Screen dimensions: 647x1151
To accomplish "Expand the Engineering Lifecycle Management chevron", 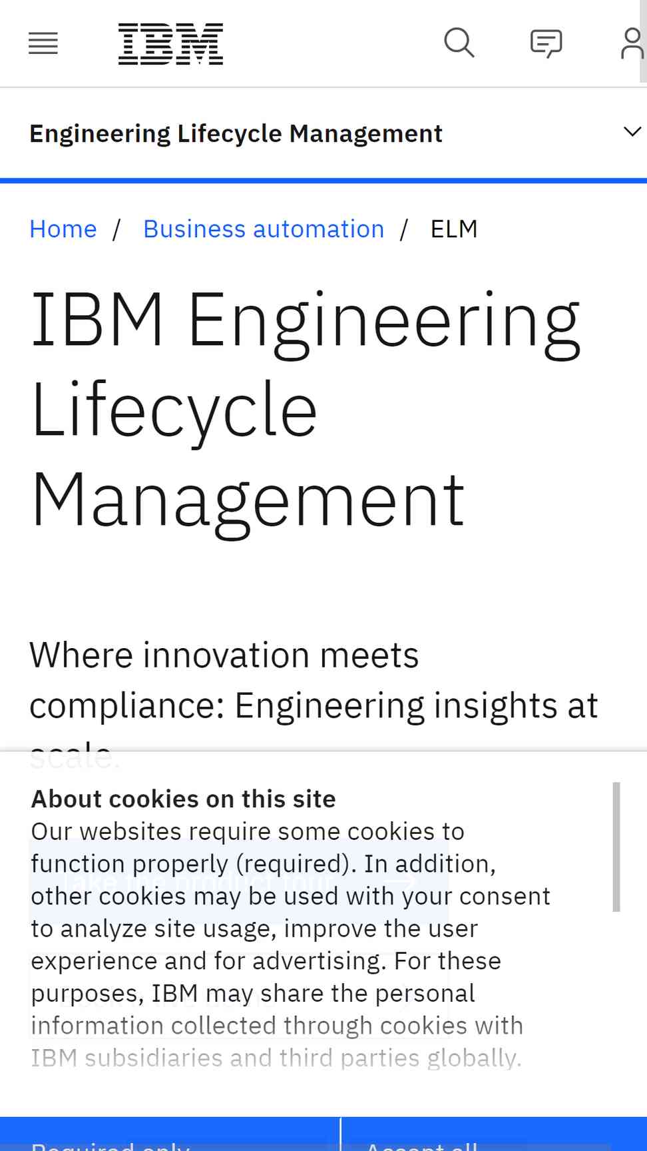I will [x=632, y=132].
